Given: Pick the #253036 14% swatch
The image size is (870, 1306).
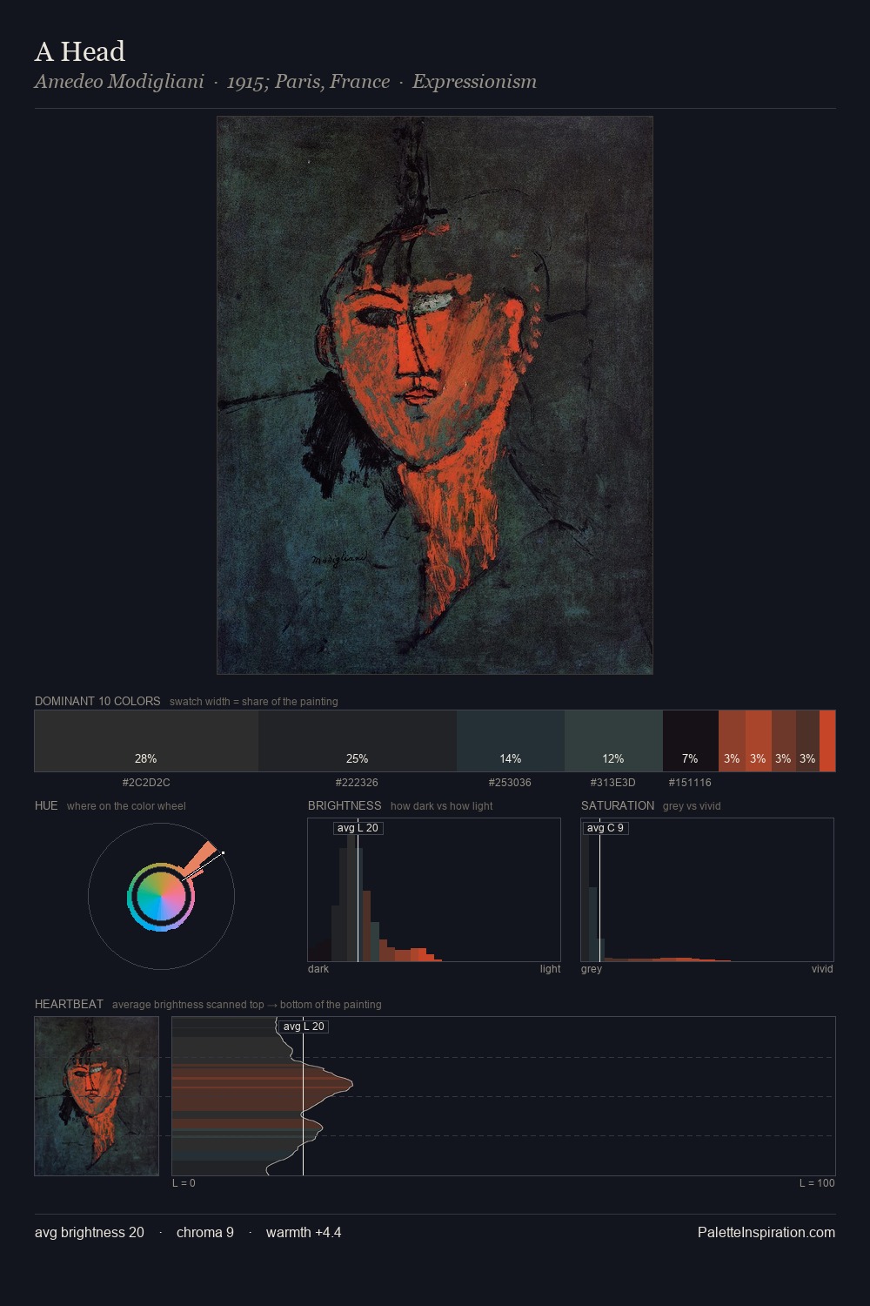Looking at the screenshot, I should point(511,741).
